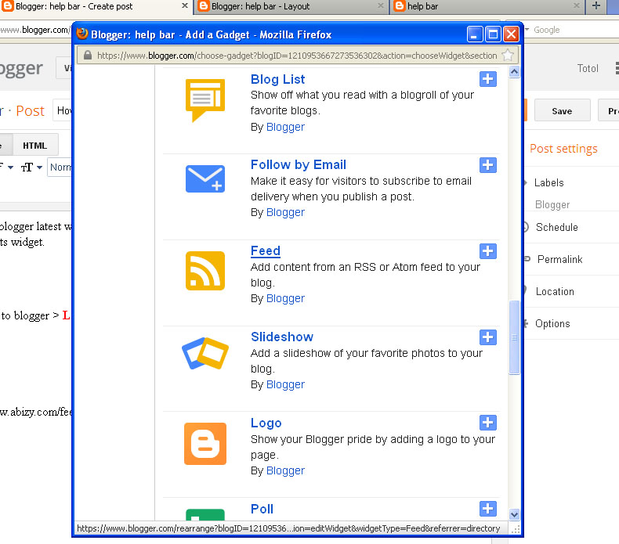Click the orange RSS Feed gadget icon
Image resolution: width=619 pixels, height=544 pixels.
[205, 271]
